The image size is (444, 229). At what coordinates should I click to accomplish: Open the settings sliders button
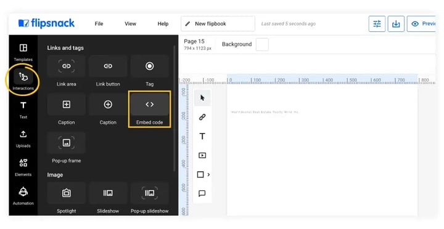click(x=377, y=24)
